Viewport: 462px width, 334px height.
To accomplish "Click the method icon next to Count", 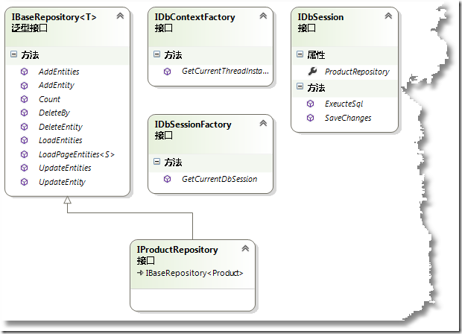I will [24, 99].
